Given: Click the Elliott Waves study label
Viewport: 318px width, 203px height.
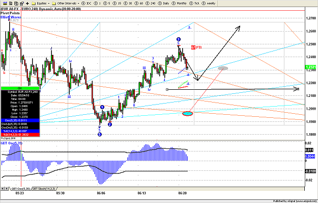Looking at the screenshot, I should 11,17.
